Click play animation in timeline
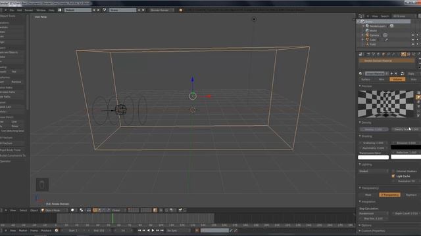 click(x=153, y=230)
